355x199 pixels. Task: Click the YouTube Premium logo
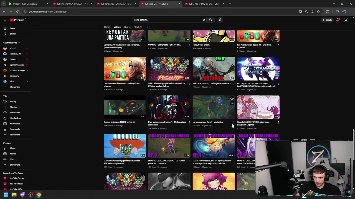[17, 20]
